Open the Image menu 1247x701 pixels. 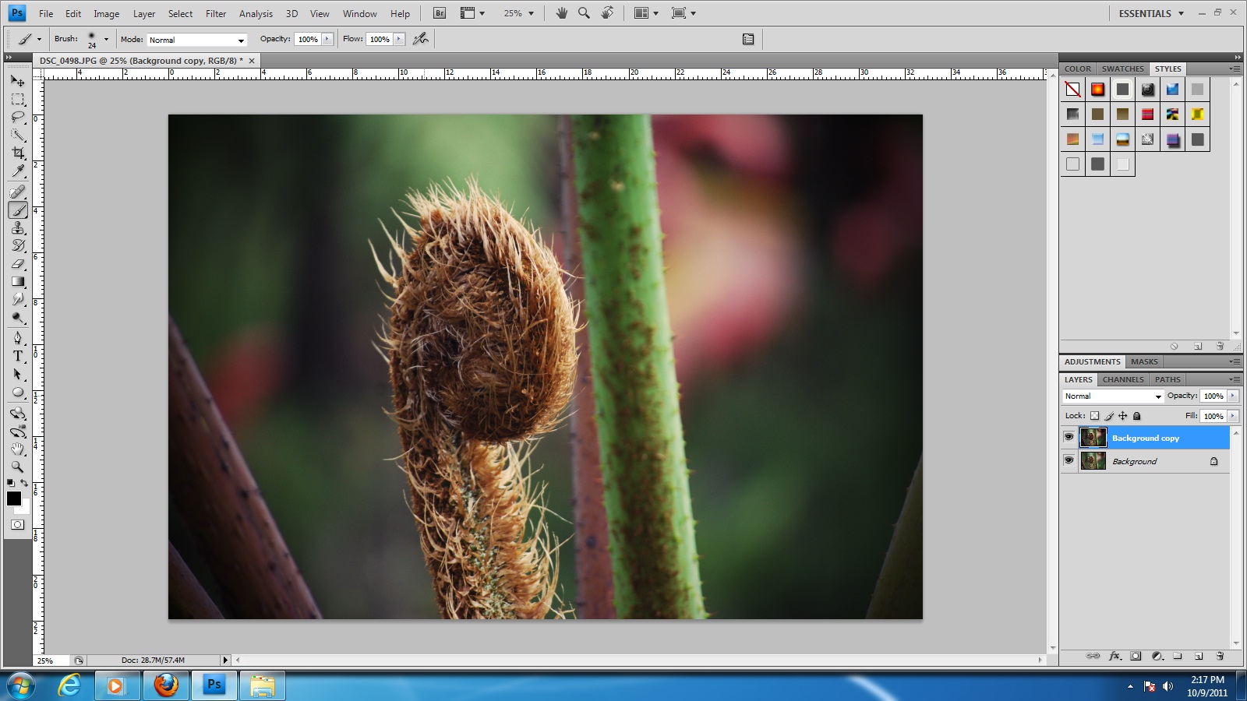(107, 13)
